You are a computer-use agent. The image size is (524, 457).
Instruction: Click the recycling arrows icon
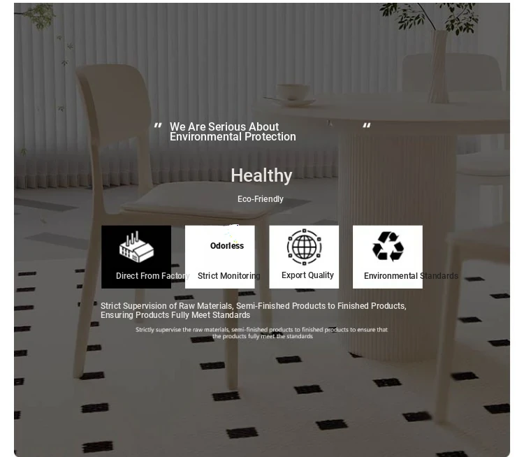(388, 247)
